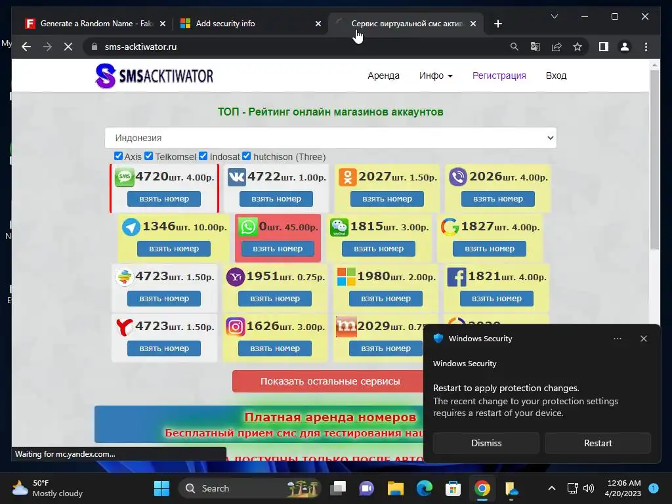Click the VK service icon

pos(236,177)
